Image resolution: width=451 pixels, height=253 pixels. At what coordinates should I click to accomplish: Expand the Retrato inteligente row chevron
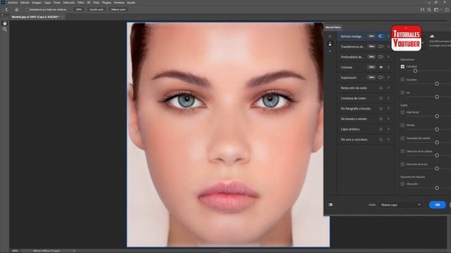click(388, 36)
